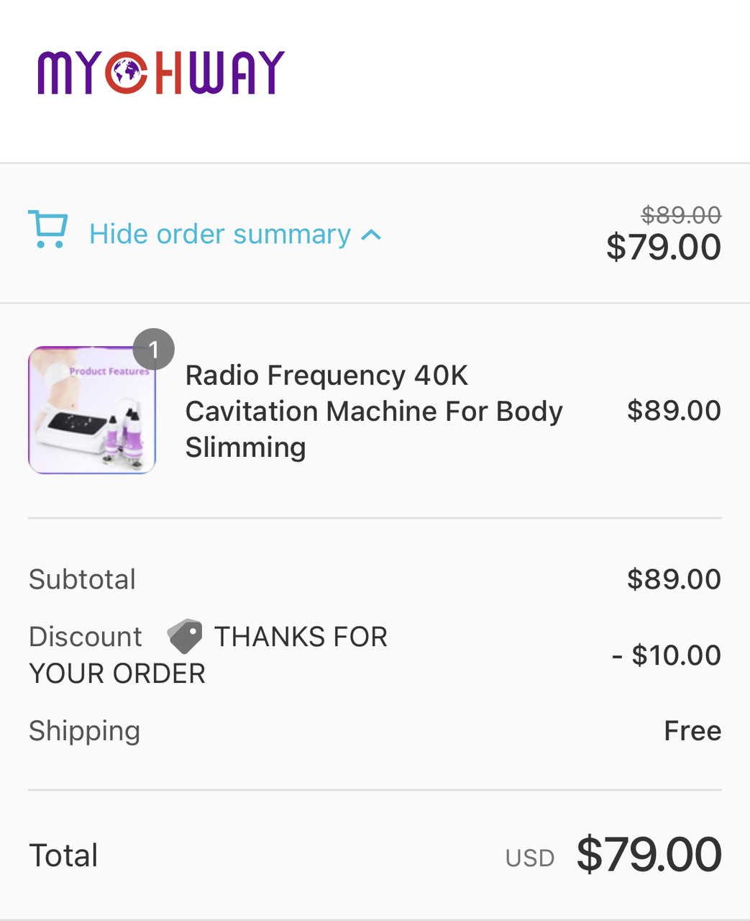Viewport: 750px width, 921px height.
Task: Click the shopping cart icon
Action: tap(48, 230)
